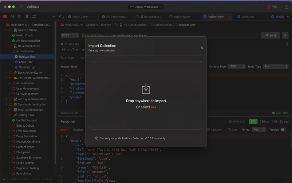Screen dimensions: 292x183
Task: Select API Documentation request in sidebar
Action: point(28,41)
